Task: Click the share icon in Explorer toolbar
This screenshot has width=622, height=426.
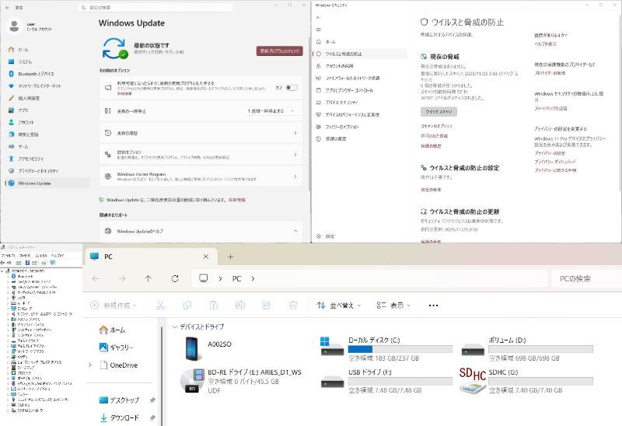Action: [x=267, y=305]
